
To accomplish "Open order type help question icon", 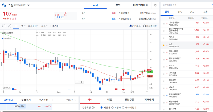I will coord(94,108).
